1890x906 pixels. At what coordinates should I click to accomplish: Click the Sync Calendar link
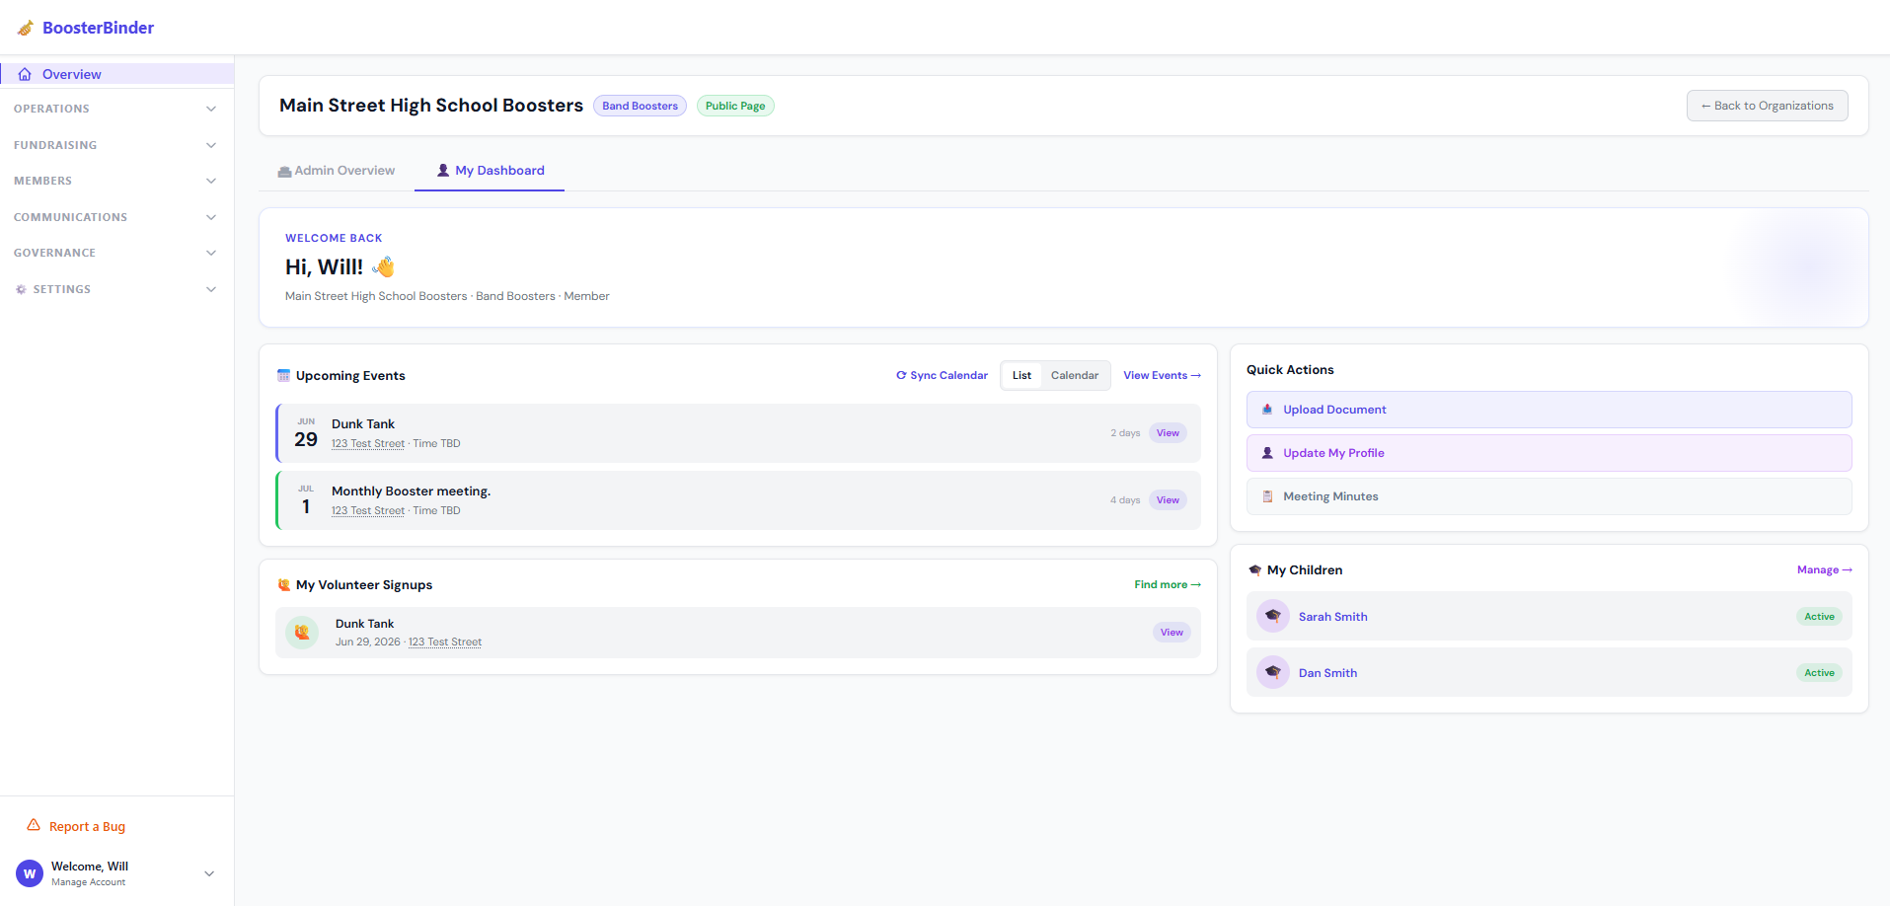point(942,375)
